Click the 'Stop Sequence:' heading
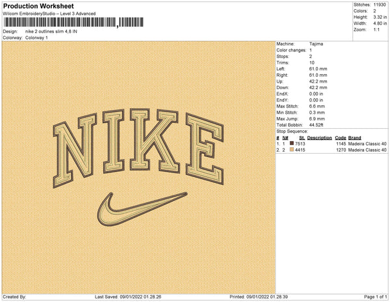The height and width of the screenshot is (302, 390). pyautogui.click(x=292, y=131)
